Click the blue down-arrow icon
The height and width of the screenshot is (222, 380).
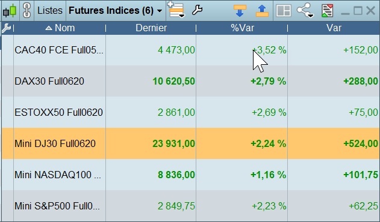coord(240,11)
